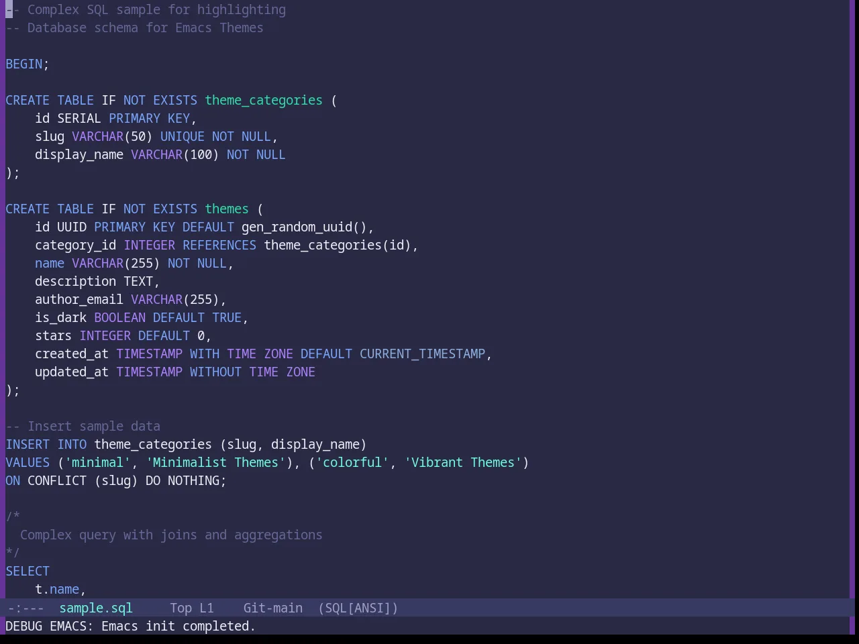The height and width of the screenshot is (644, 859).
Task: Click the REFERENCES keyword
Action: [219, 245]
